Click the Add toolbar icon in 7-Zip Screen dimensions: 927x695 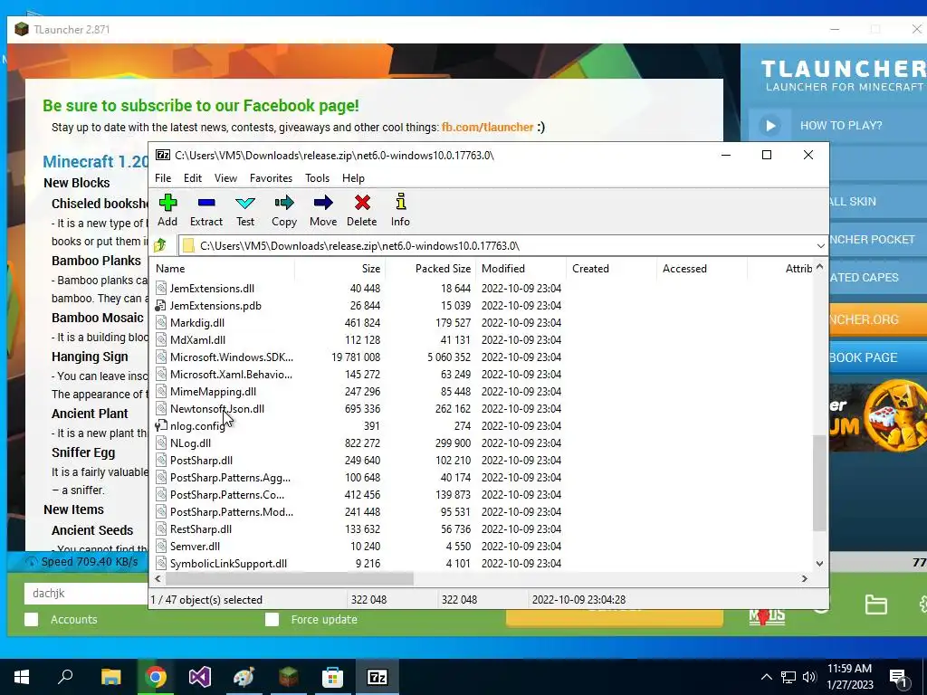coord(167,203)
